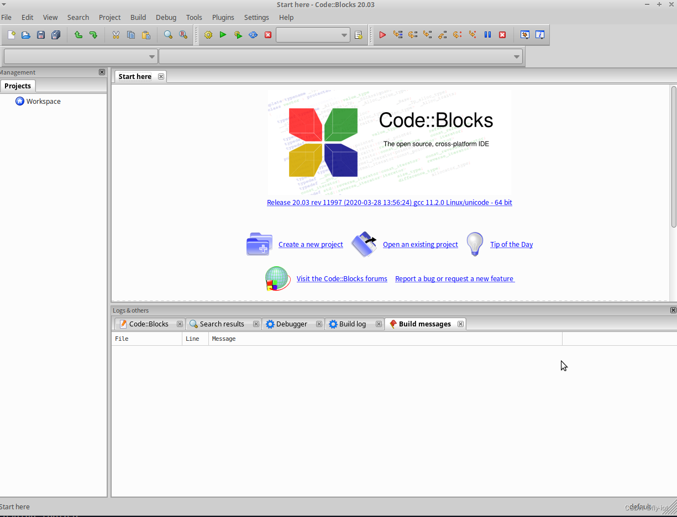Abort the build with the red X icon
Image resolution: width=677 pixels, height=517 pixels.
267,34
